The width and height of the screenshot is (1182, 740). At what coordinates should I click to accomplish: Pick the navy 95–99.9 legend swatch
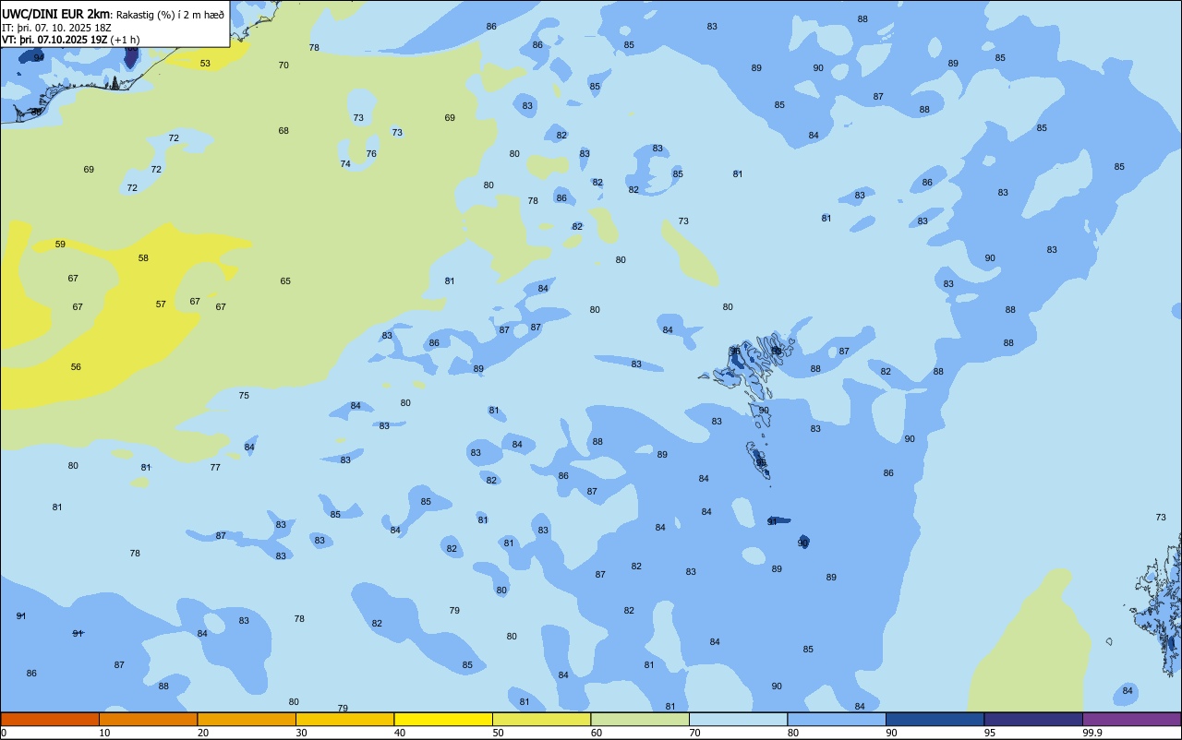(x=1033, y=719)
